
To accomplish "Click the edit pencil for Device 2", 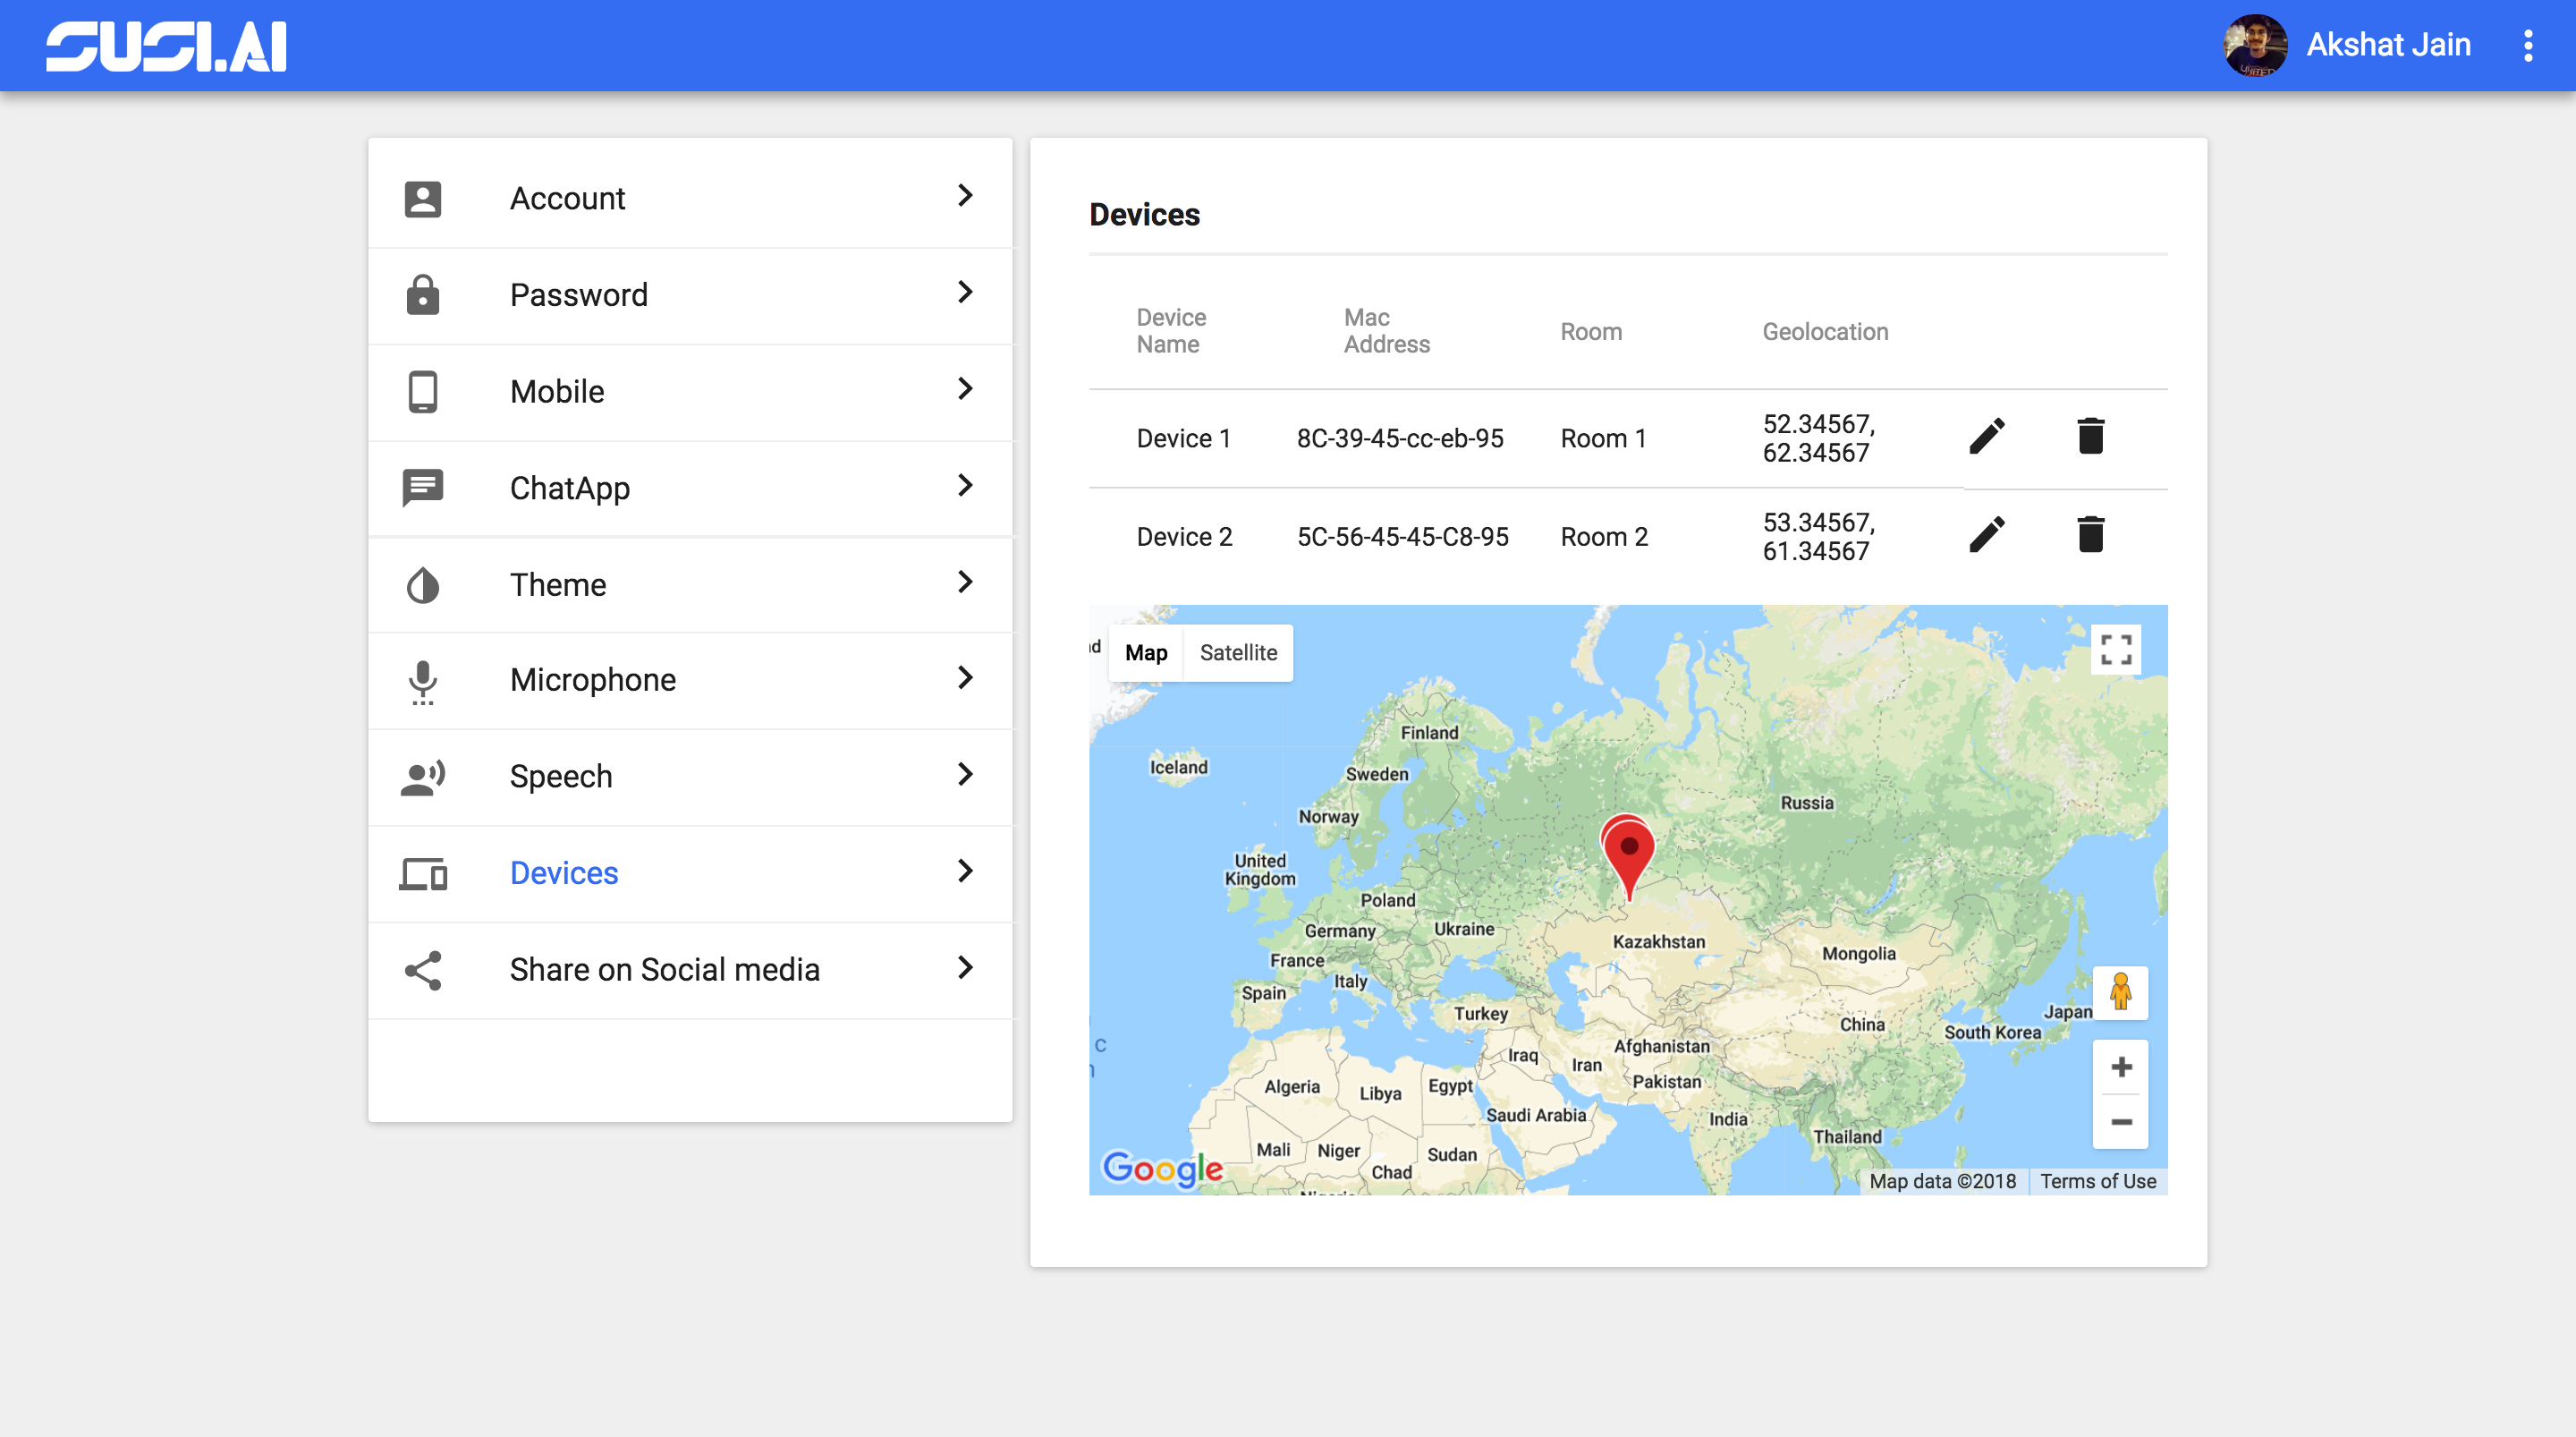I will (1986, 534).
